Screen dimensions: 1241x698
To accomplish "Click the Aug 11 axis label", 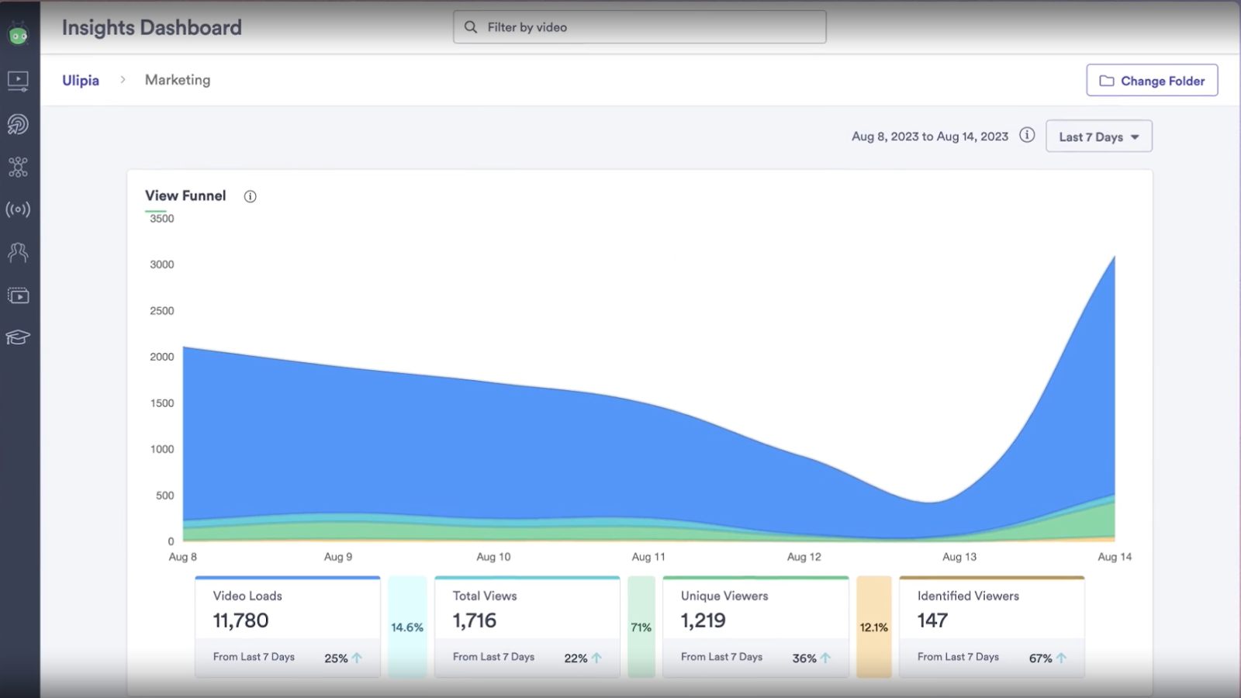I will (x=648, y=557).
